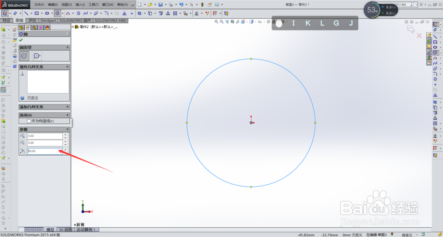Collapse the options section
This screenshot has height=237, width=443.
[x=67, y=115]
